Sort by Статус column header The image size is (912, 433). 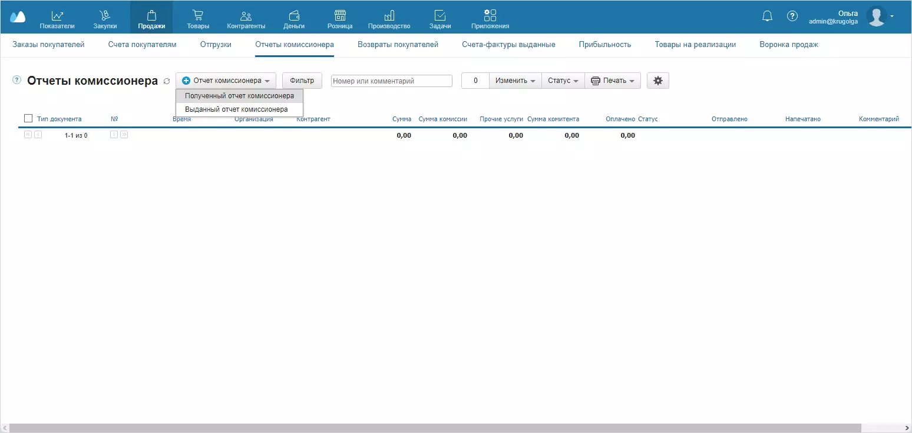[x=648, y=119]
